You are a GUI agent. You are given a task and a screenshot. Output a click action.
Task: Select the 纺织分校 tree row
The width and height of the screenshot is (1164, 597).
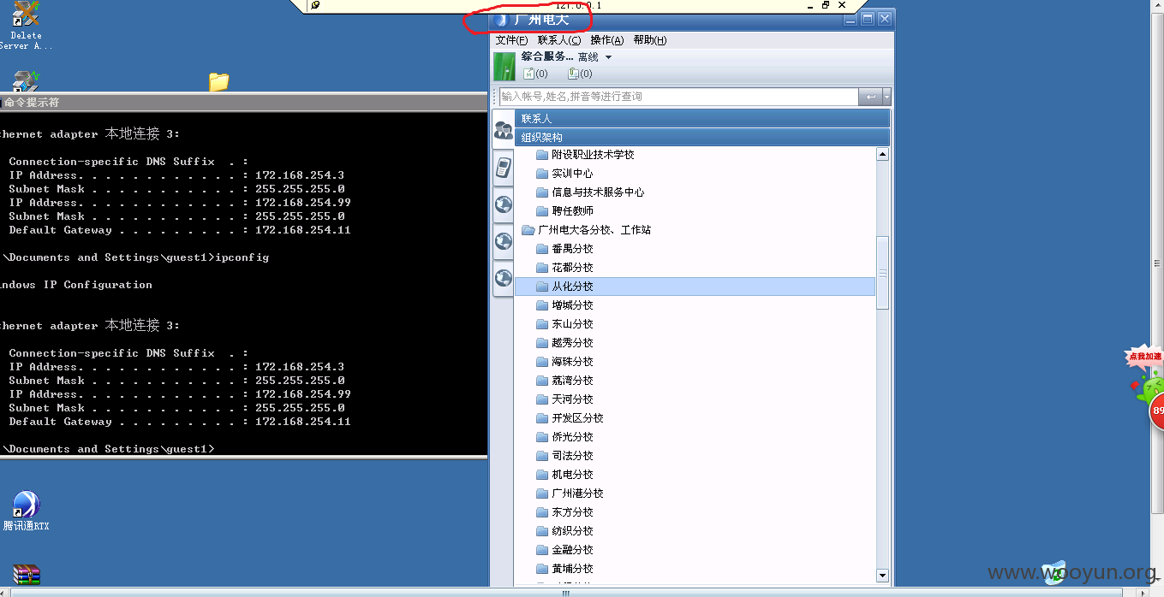[695, 531]
